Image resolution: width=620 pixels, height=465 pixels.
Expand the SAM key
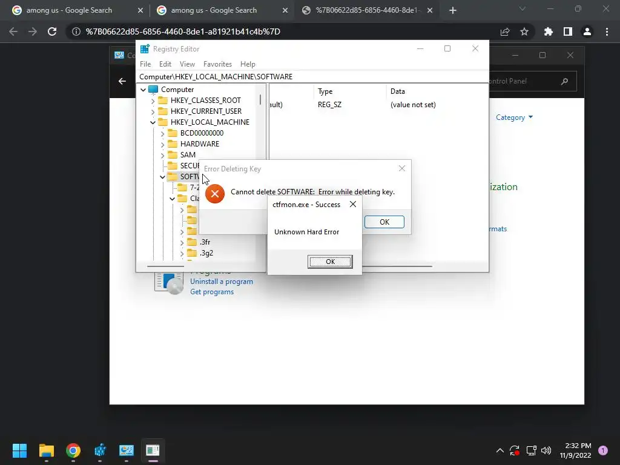(x=162, y=156)
